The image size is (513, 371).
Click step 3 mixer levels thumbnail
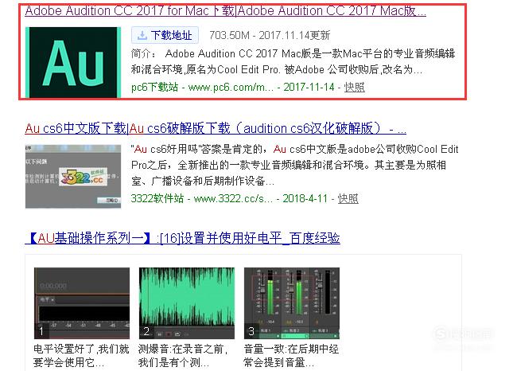coord(292,303)
